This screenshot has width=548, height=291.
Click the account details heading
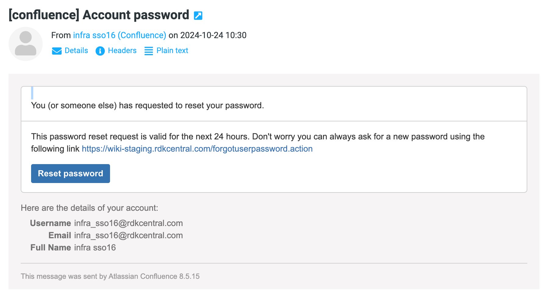pos(89,208)
